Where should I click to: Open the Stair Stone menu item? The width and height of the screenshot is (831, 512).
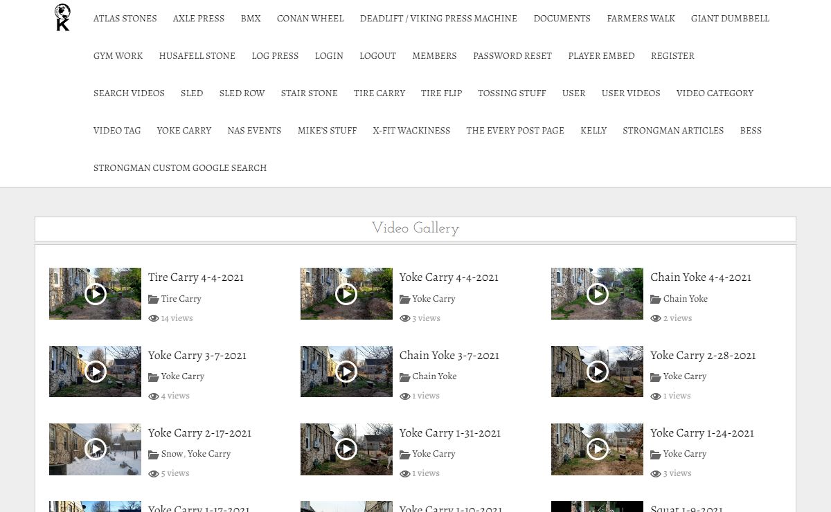click(x=310, y=93)
